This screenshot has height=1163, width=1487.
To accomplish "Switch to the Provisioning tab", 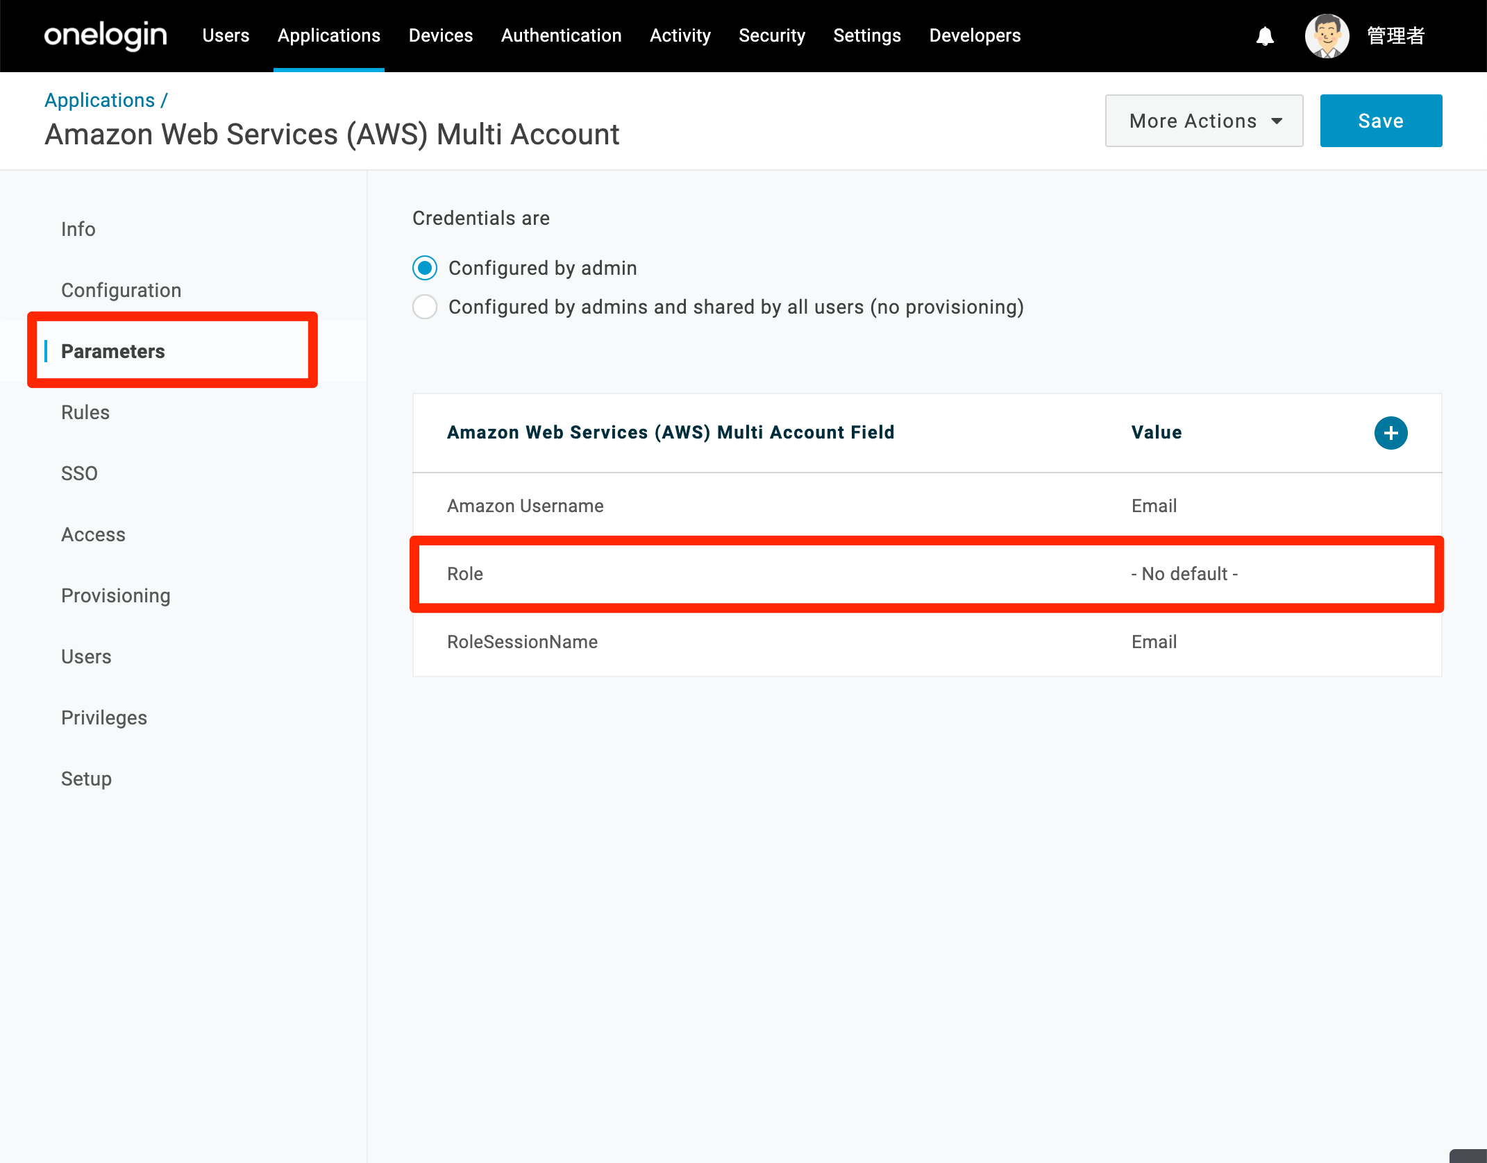I will (116, 595).
